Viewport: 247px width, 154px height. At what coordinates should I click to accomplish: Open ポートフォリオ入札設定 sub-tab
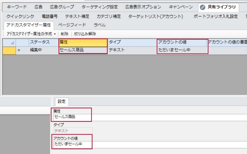tap(216, 16)
